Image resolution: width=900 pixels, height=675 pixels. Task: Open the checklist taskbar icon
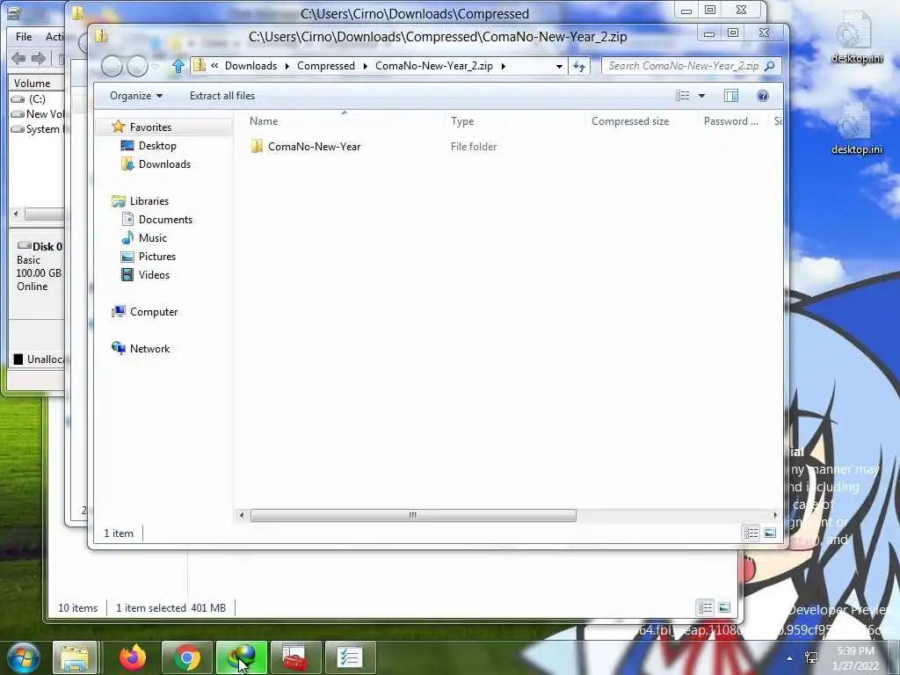350,657
